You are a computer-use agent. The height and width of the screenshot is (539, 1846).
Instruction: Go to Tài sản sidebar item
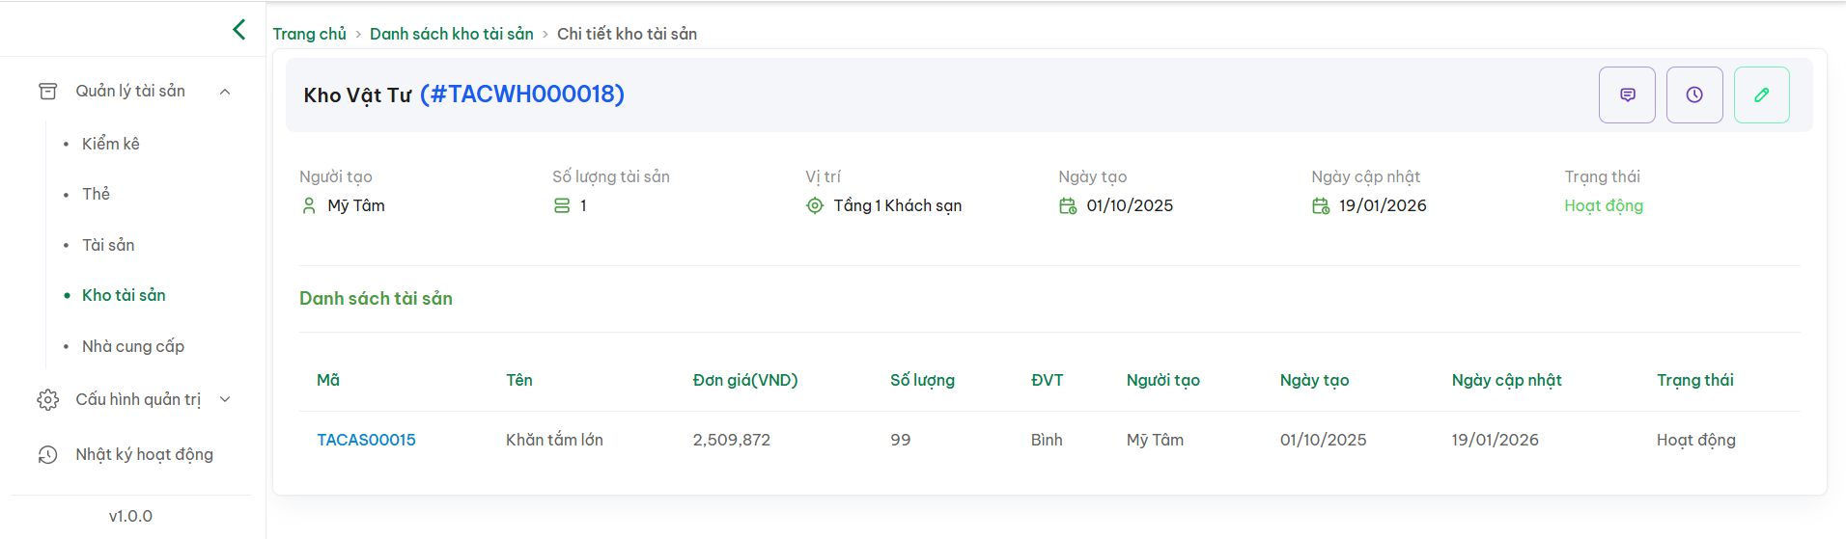(108, 245)
